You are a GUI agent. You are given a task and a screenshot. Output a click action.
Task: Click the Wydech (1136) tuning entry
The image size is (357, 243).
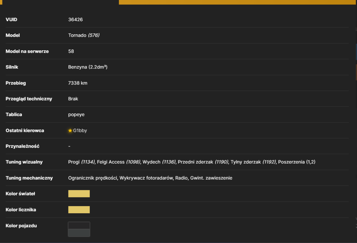(x=159, y=162)
